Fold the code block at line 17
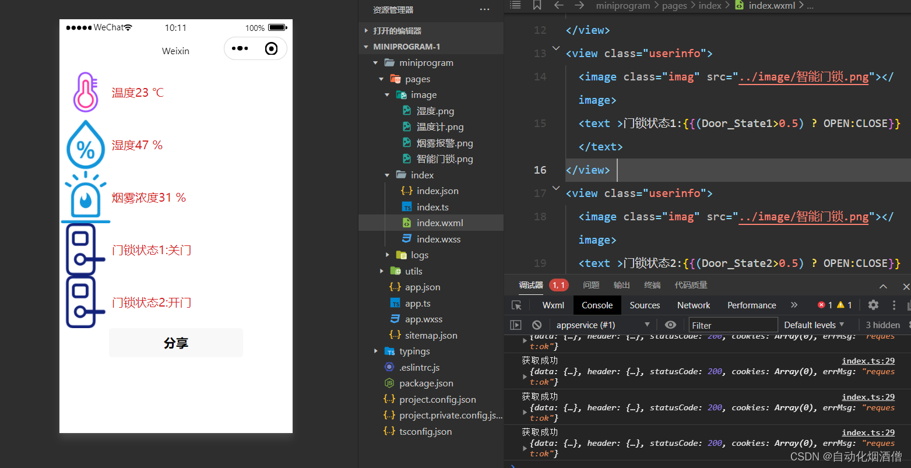 tap(556, 188)
